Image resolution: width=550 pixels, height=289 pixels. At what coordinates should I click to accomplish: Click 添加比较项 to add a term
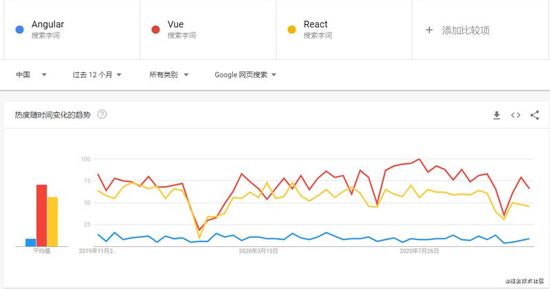pos(465,30)
